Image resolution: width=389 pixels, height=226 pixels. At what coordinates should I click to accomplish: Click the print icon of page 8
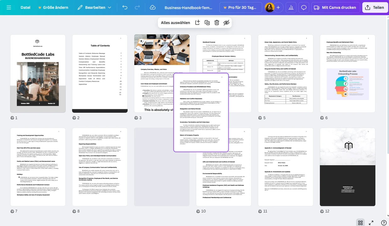(74, 211)
